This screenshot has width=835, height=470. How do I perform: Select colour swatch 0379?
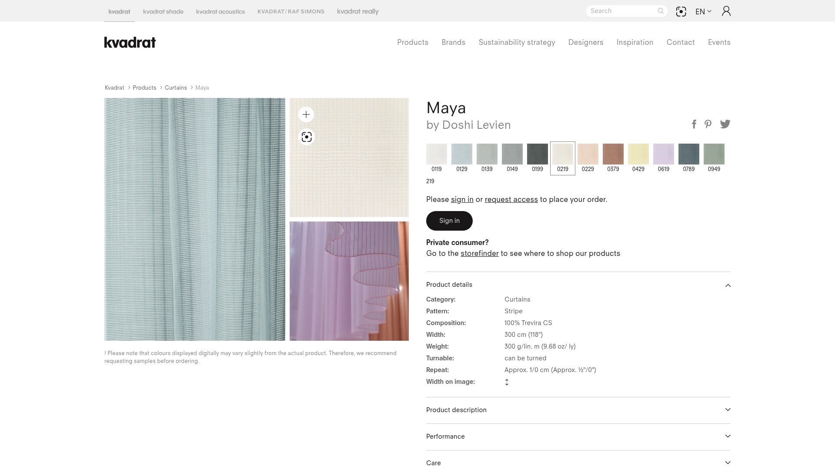(613, 154)
